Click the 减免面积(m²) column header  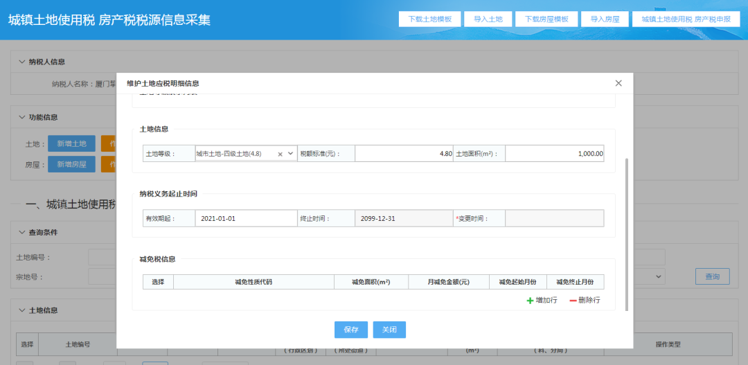coord(371,282)
